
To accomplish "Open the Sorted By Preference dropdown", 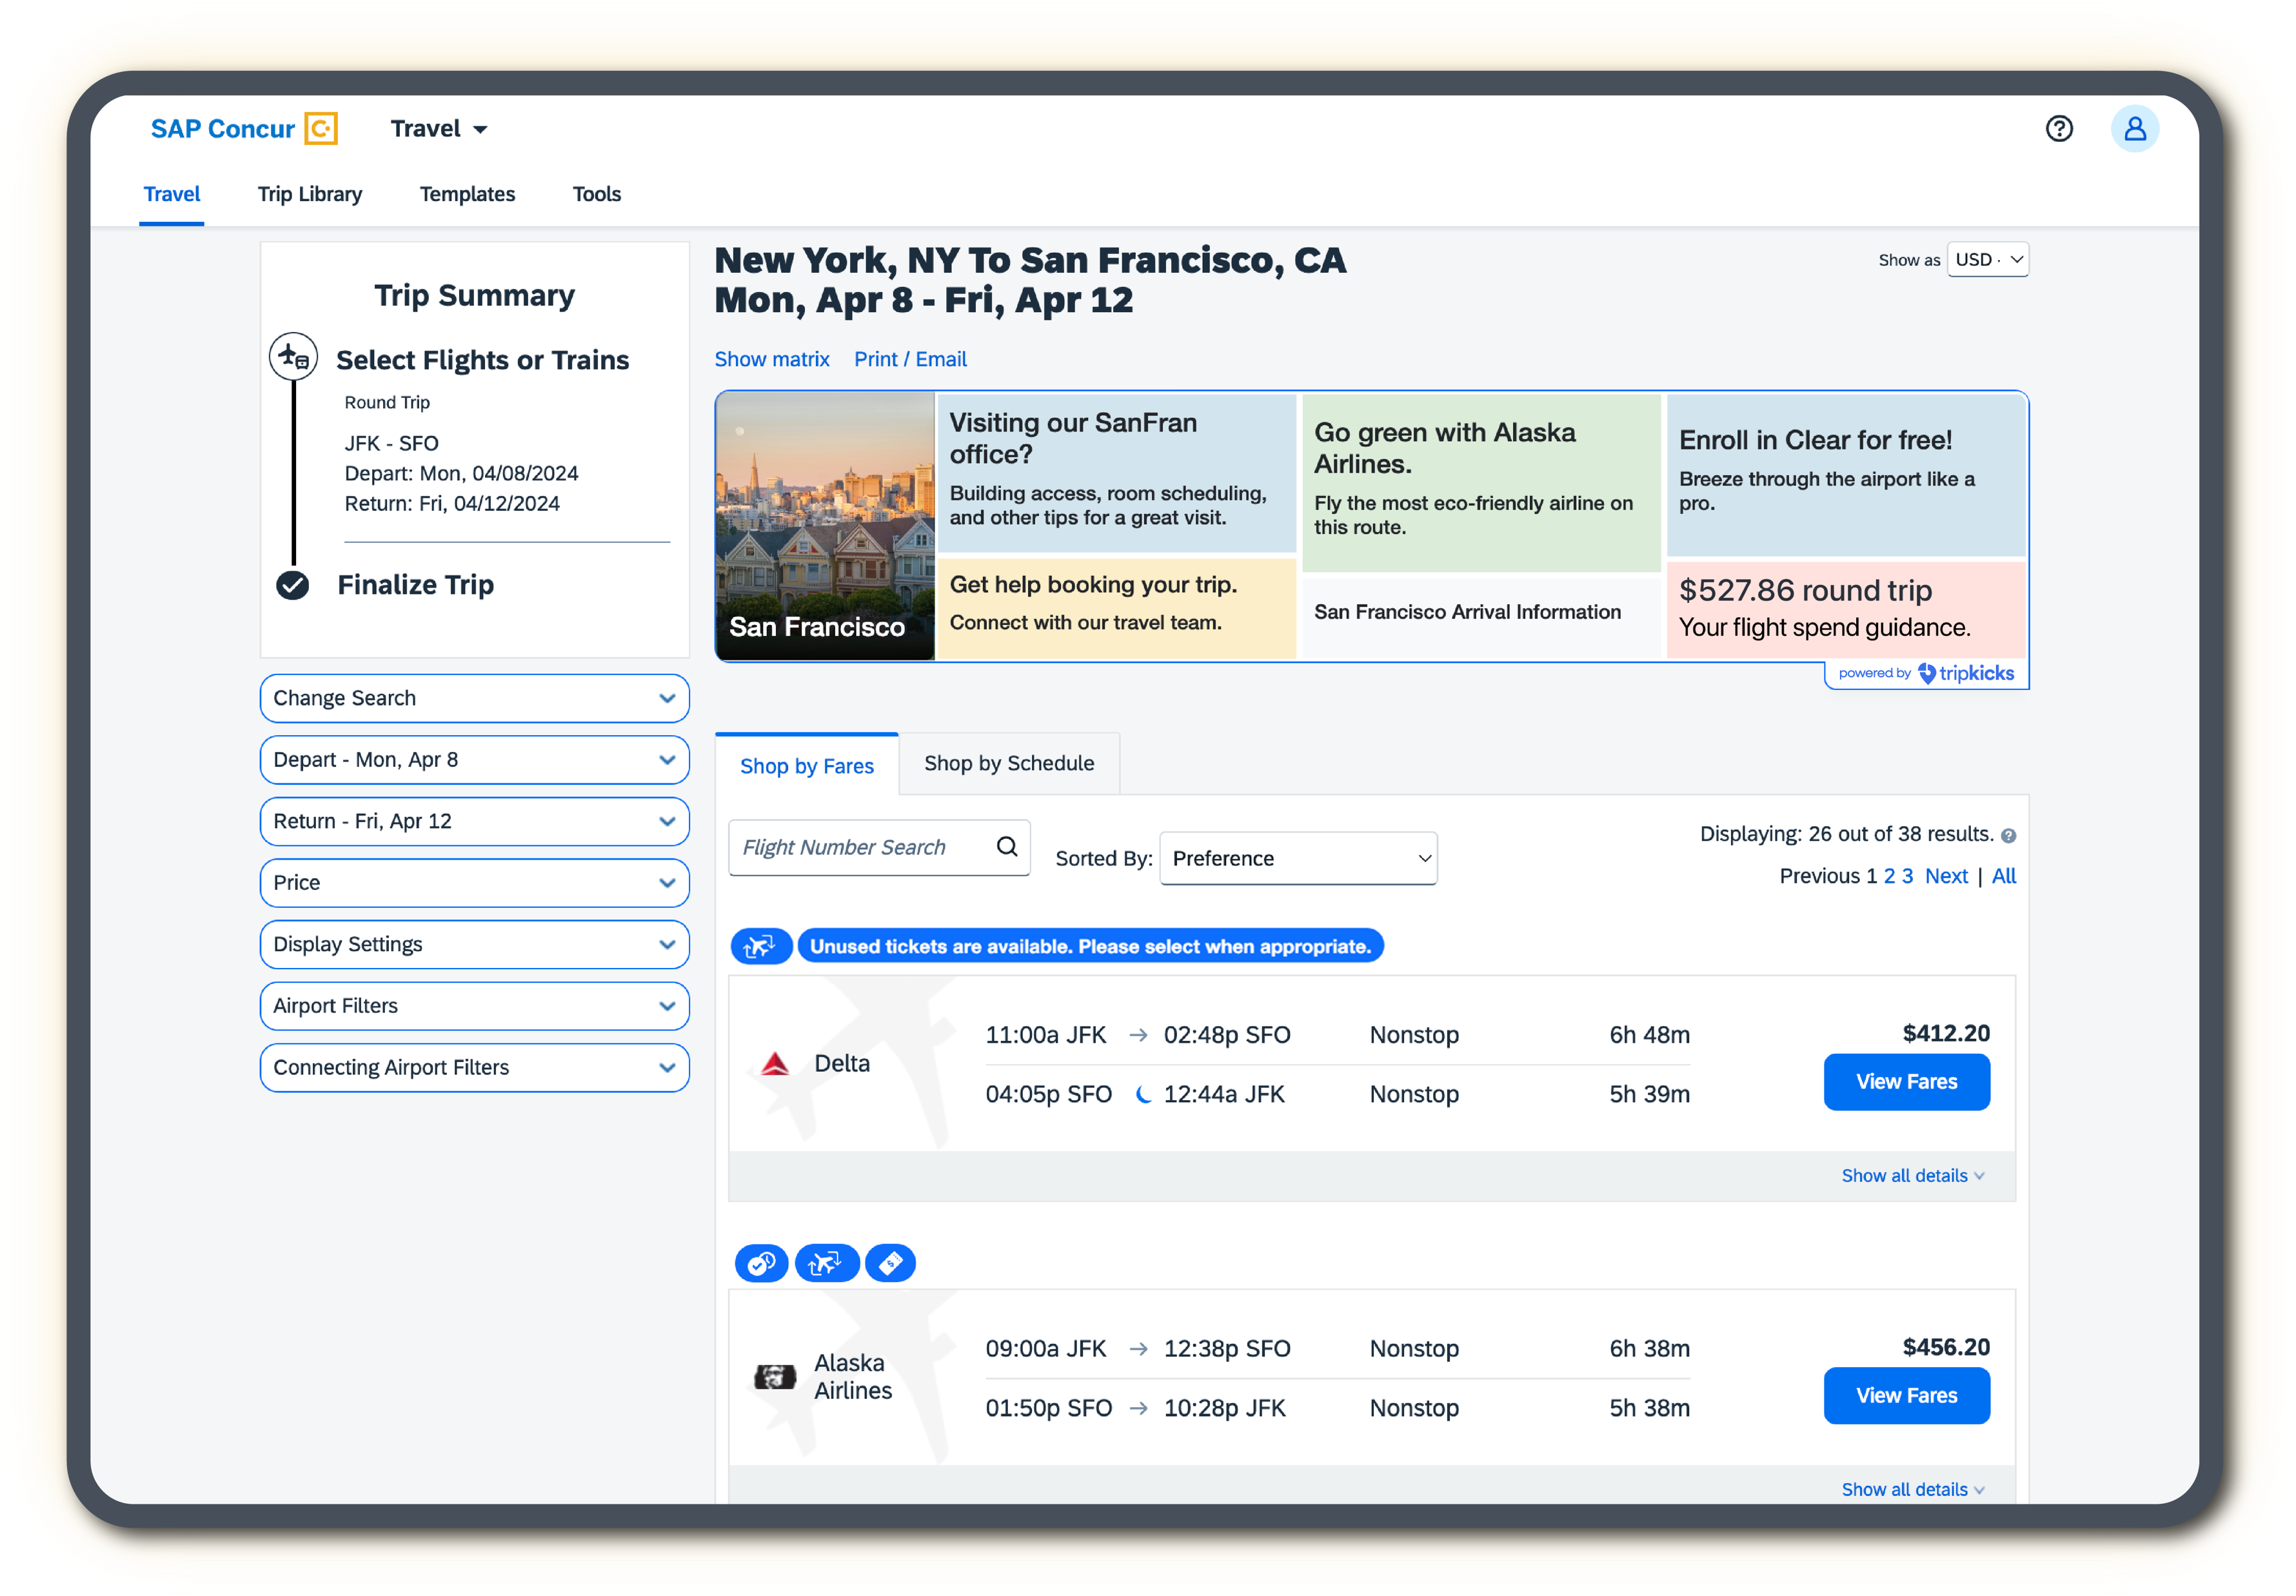I will pyautogui.click(x=1297, y=859).
